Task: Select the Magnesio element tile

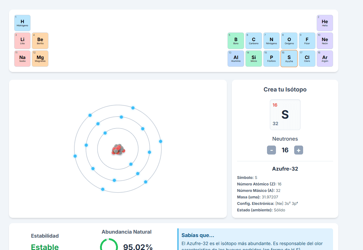Action: tap(40, 59)
